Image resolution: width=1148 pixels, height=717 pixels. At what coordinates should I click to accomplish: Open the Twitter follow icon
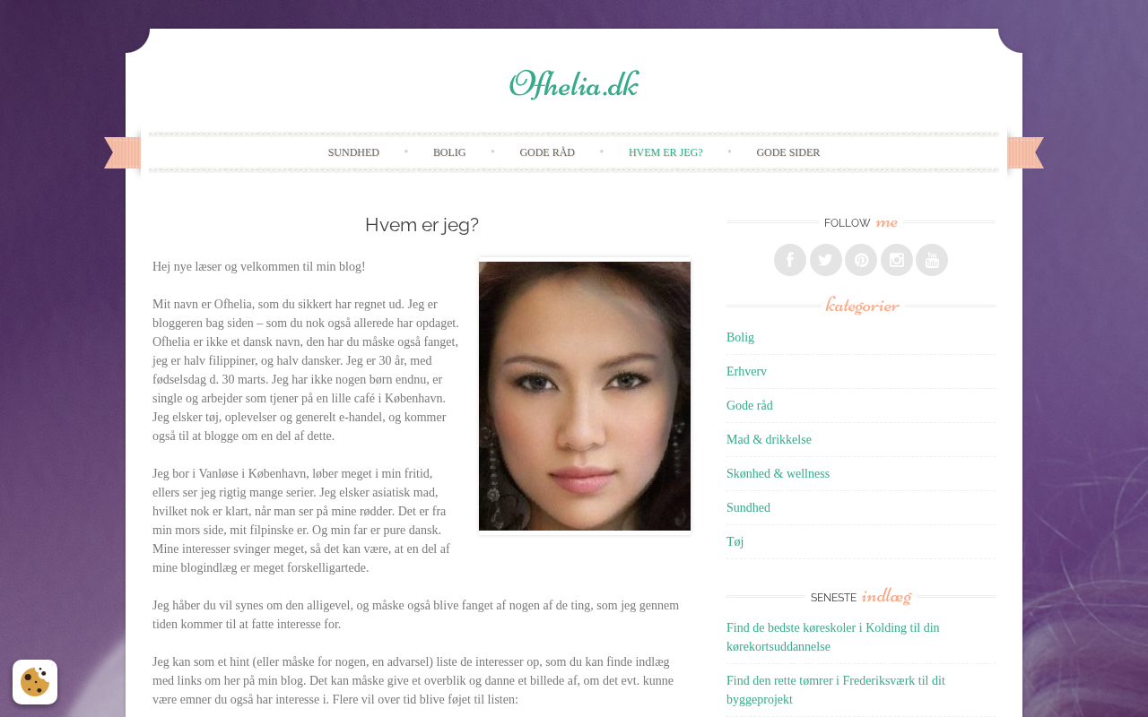[826, 260]
